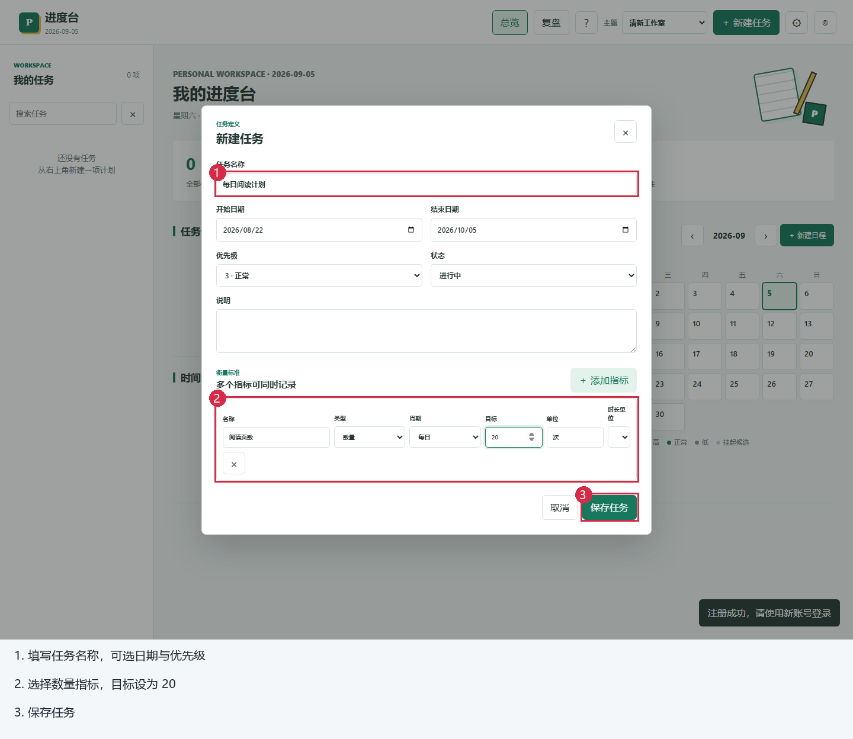Image resolution: width=853 pixels, height=739 pixels.
Task: Open the 优先级 dropdown showing 3 · 正常
Action: (x=319, y=275)
